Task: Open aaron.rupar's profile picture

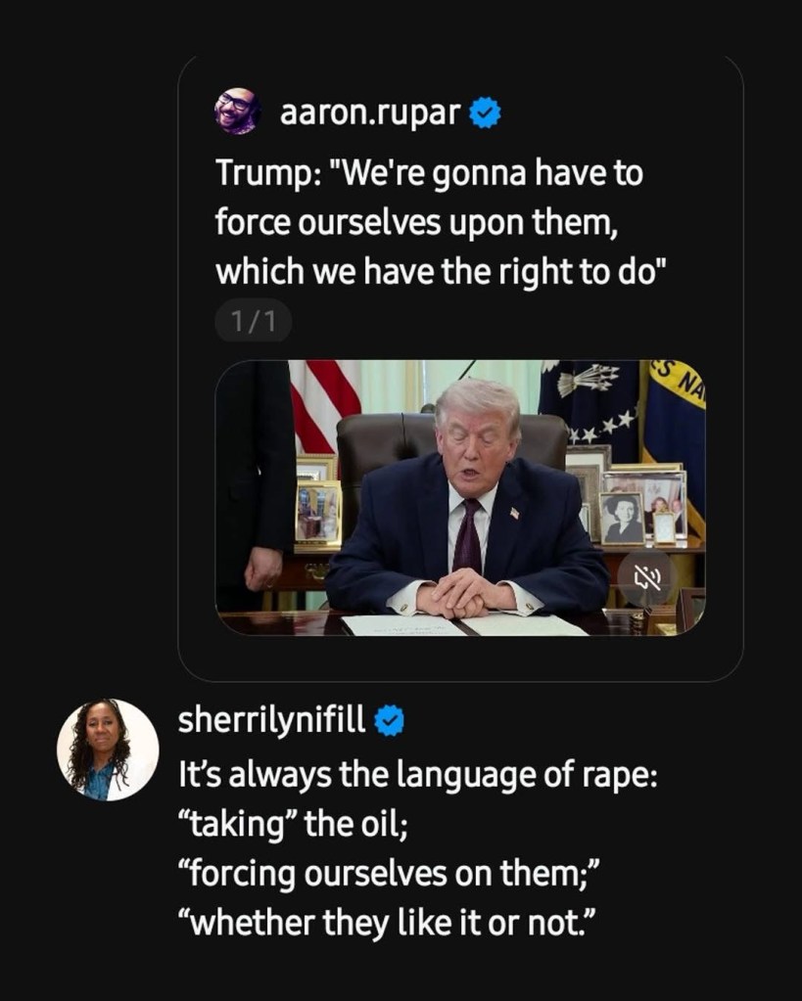Action: click(236, 112)
